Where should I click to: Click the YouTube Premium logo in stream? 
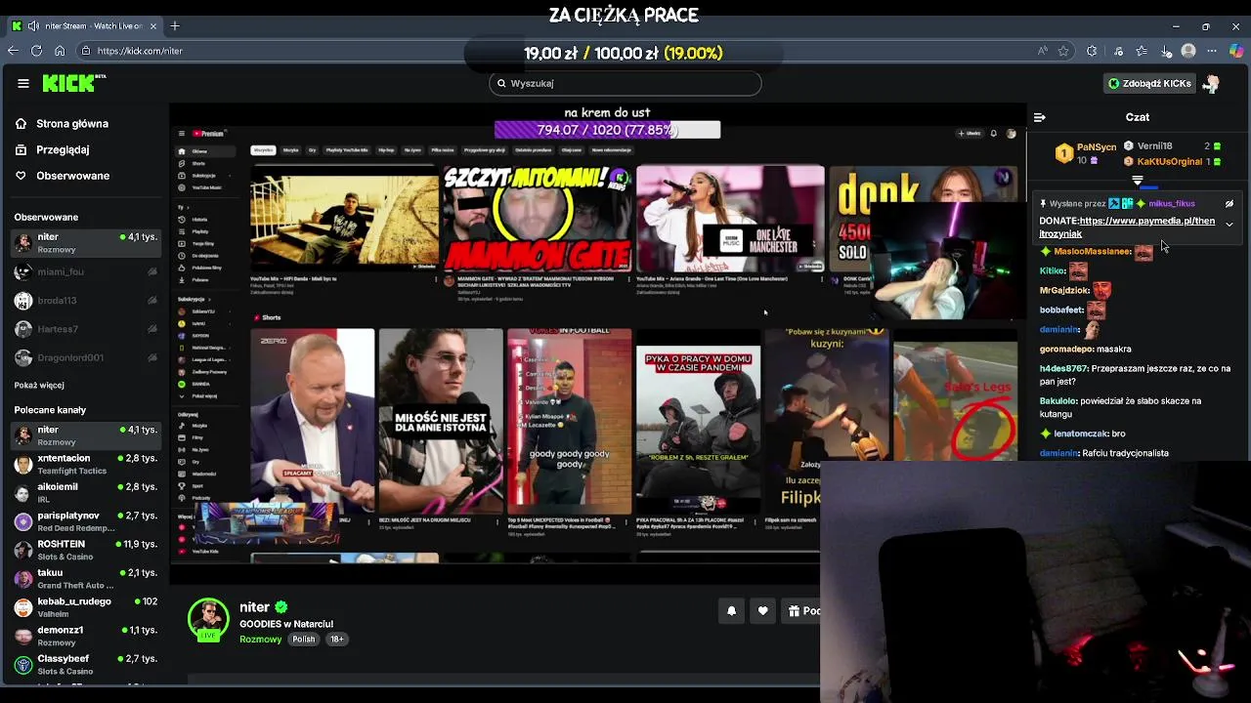point(208,134)
